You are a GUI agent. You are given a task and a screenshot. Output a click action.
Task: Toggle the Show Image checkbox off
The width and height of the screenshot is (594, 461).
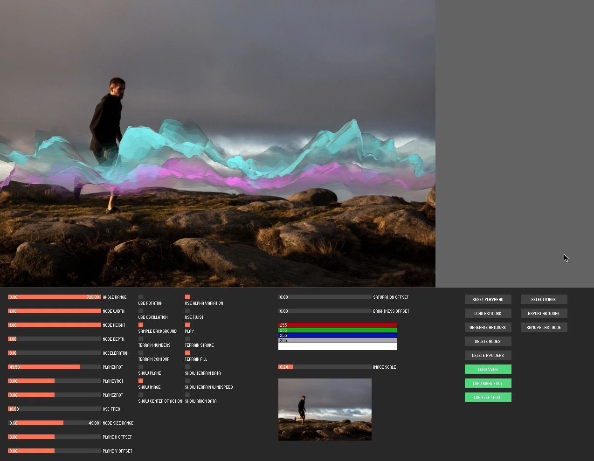tap(141, 381)
